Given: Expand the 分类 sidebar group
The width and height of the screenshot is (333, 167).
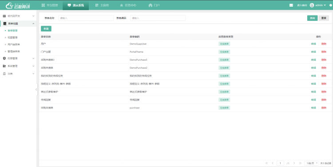Looking at the screenshot, I should pos(33,74).
